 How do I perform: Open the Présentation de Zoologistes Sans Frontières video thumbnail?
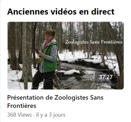click(x=65, y=55)
